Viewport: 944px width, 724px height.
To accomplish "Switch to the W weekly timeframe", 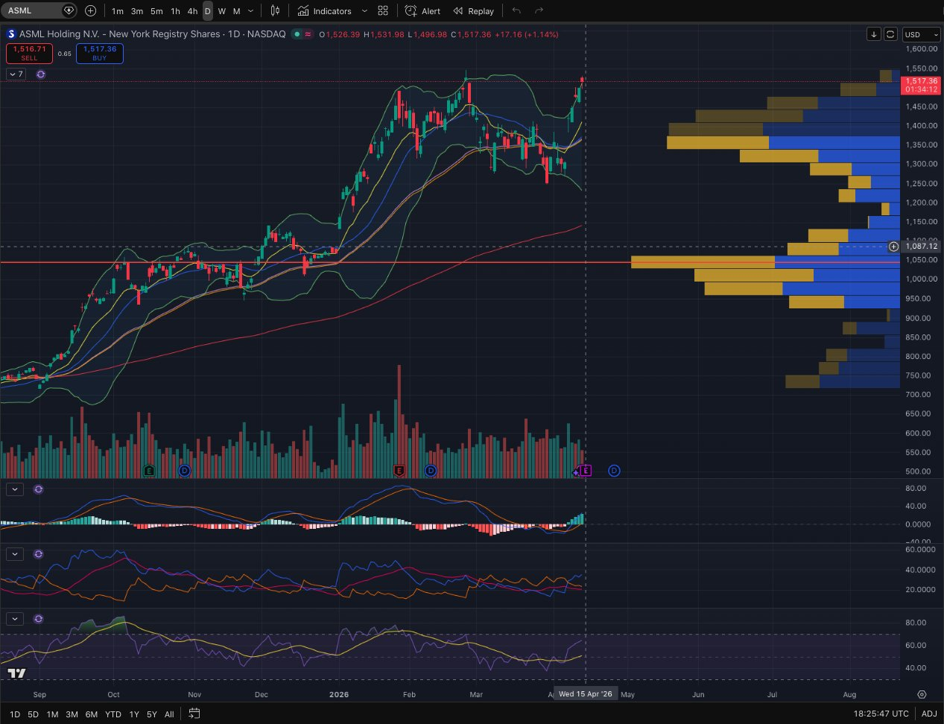I will click(x=222, y=11).
